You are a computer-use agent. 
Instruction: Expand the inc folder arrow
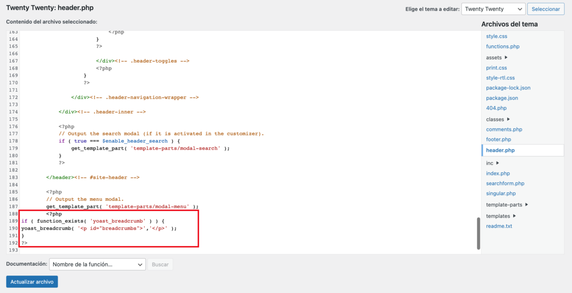(x=498, y=163)
